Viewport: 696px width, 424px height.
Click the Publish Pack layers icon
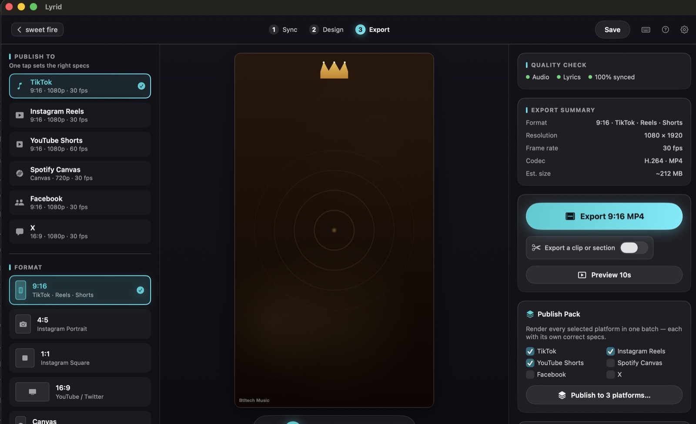(530, 314)
